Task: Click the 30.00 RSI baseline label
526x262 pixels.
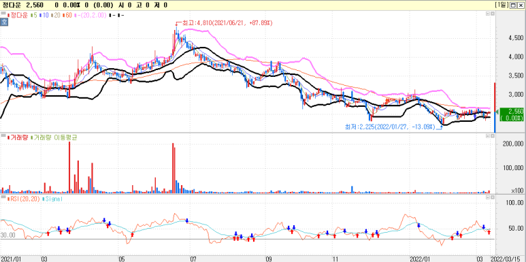Action: (x=7, y=235)
